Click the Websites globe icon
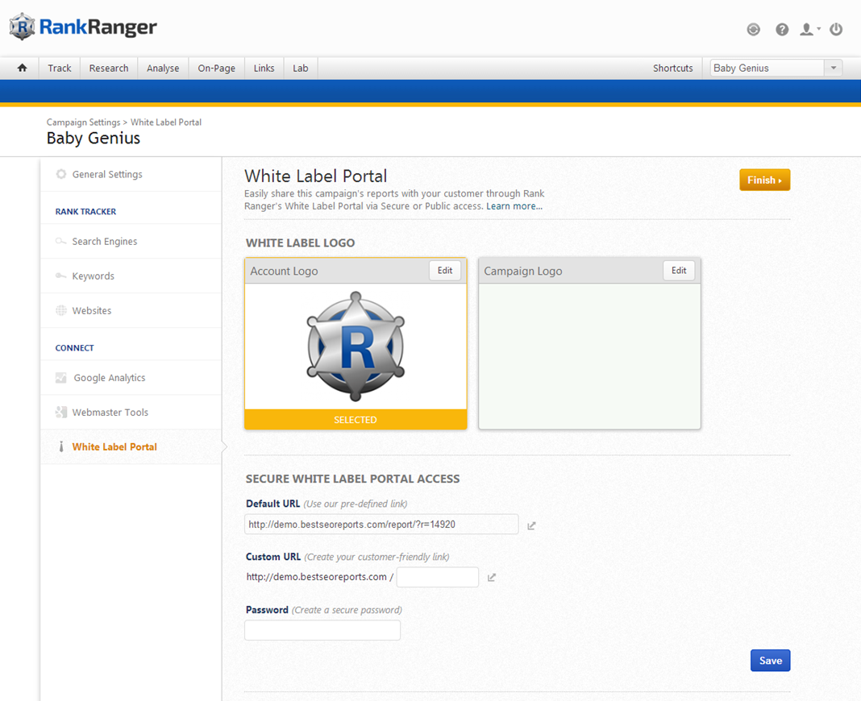The width and height of the screenshot is (861, 701). click(61, 310)
